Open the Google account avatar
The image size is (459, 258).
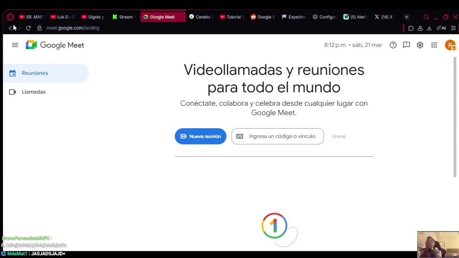click(450, 45)
